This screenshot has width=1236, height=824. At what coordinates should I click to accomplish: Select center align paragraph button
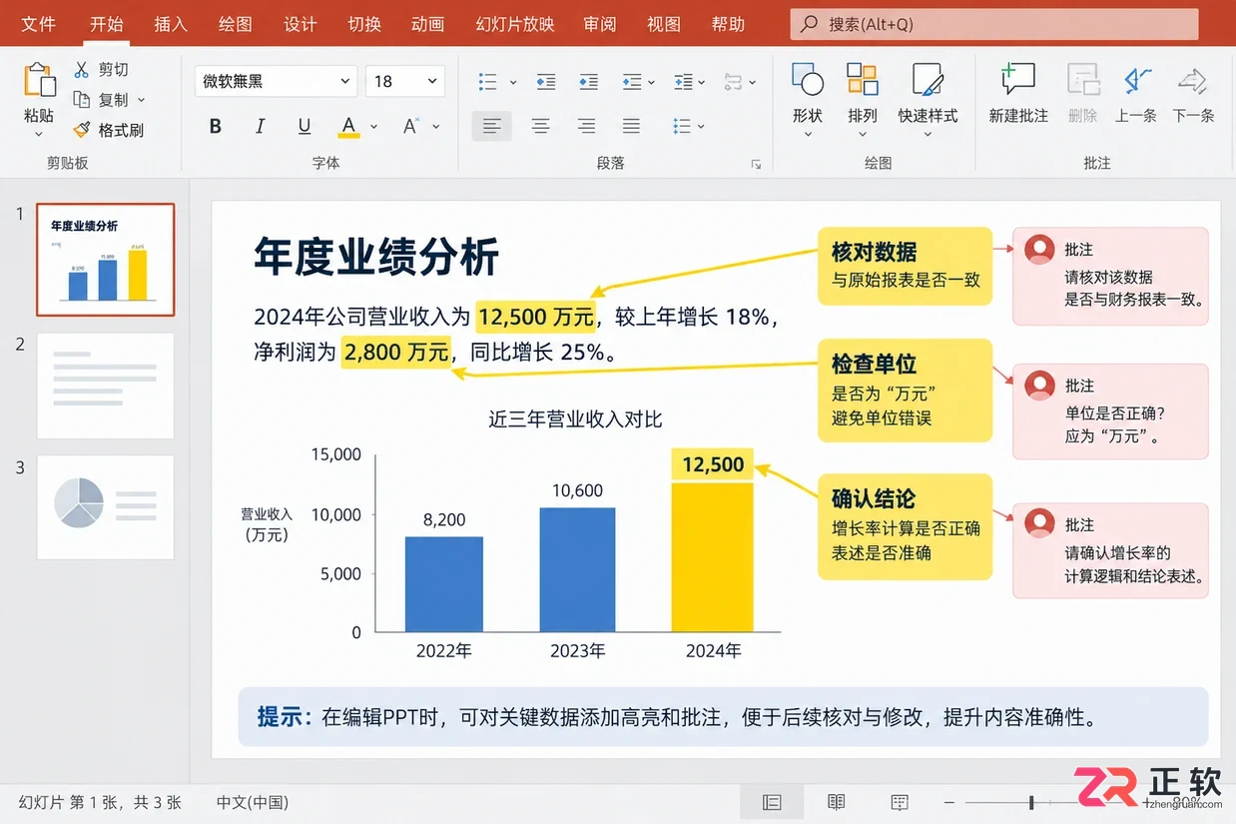pyautogui.click(x=540, y=126)
